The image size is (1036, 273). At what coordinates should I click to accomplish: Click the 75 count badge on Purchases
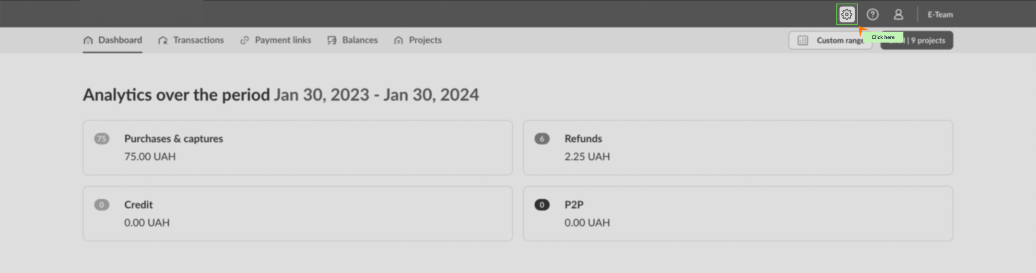102,139
